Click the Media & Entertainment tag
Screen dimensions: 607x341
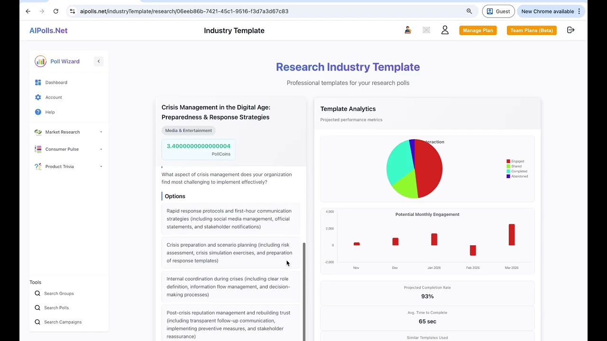point(188,131)
